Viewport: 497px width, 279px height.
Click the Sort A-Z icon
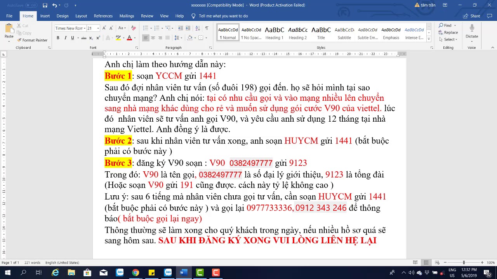tap(198, 28)
